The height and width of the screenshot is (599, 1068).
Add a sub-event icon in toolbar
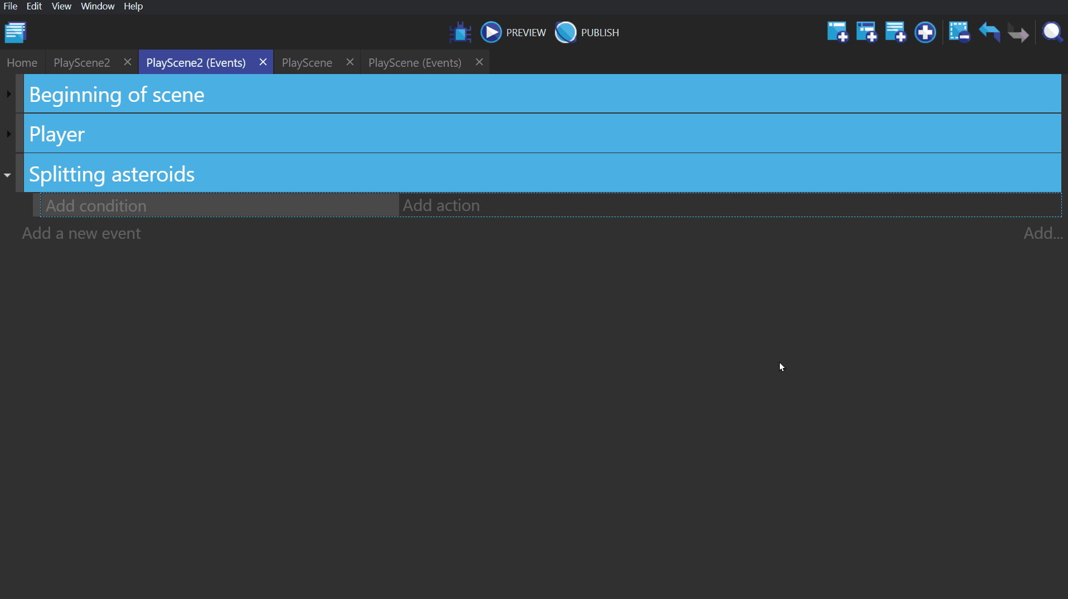867,32
